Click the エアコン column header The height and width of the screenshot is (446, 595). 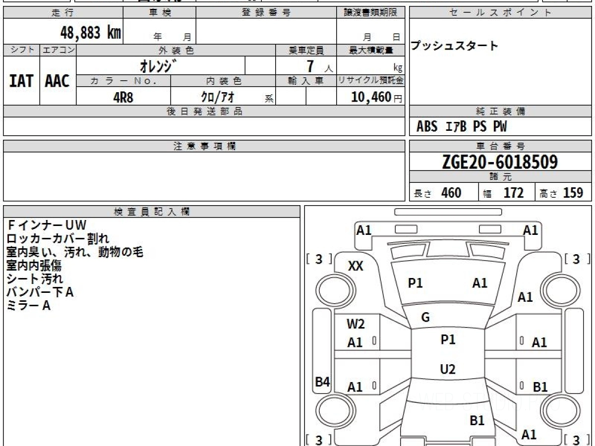[58, 50]
